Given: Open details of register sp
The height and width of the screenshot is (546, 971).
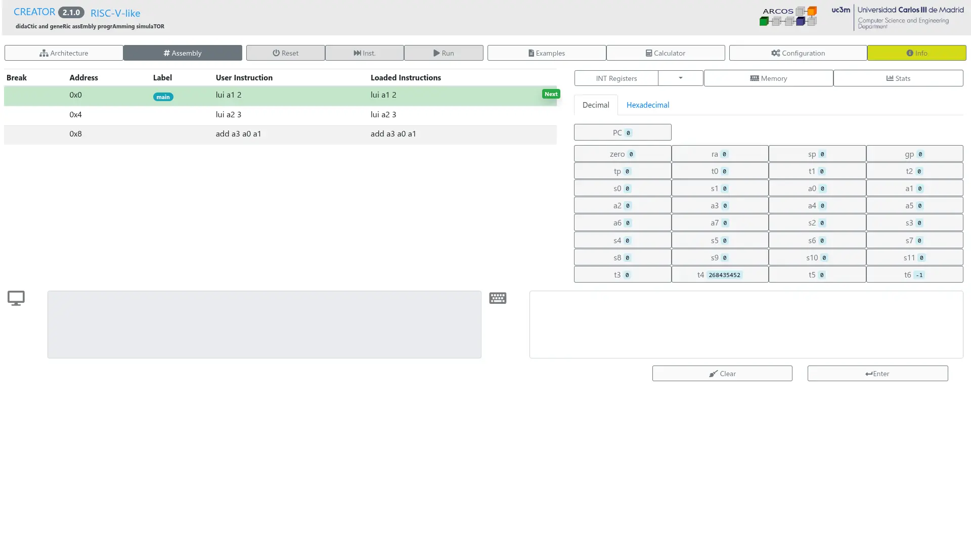Looking at the screenshot, I should pos(817,154).
